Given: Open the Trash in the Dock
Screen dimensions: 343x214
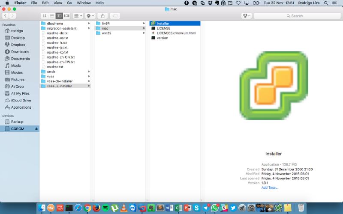Looking at the screenshot, I should pyautogui.click(x=301, y=208).
